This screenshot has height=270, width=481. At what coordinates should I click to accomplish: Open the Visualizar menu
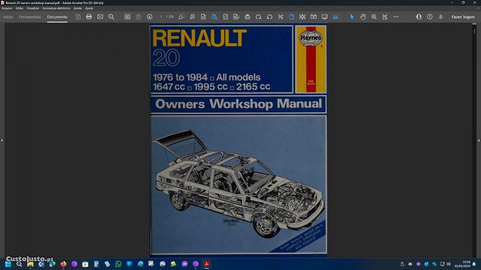(33, 8)
